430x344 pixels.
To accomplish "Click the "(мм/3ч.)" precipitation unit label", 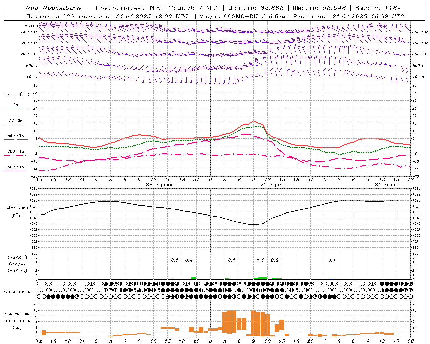I will [x=17, y=258].
